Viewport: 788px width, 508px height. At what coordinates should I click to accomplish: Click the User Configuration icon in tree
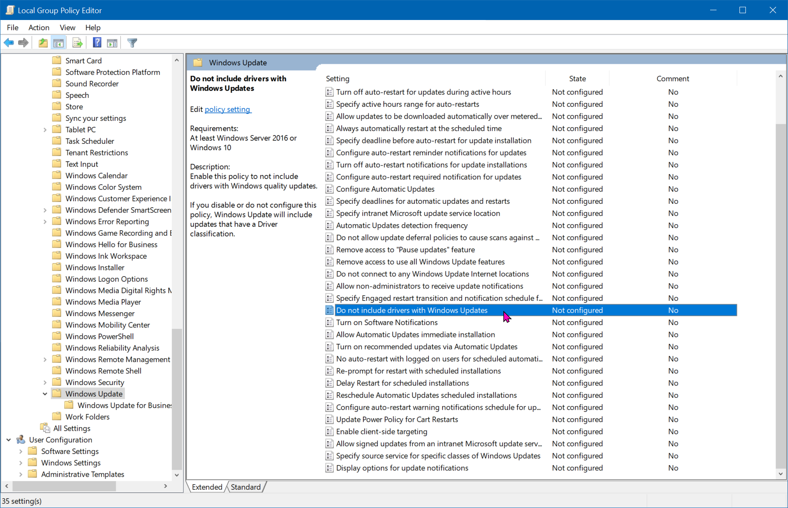coord(21,440)
